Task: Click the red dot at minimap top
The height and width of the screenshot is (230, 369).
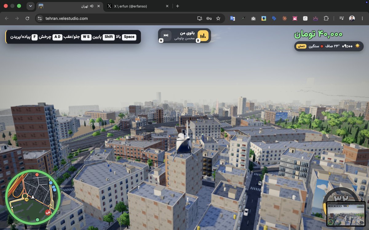Action: pos(37,175)
